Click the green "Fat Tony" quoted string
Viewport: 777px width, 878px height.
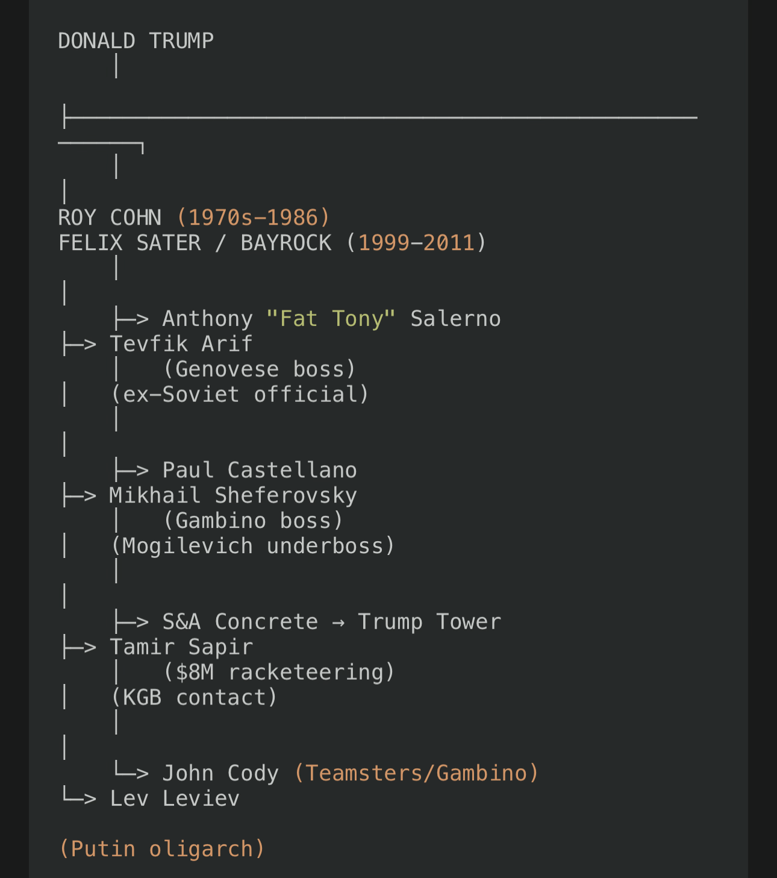tap(331, 318)
